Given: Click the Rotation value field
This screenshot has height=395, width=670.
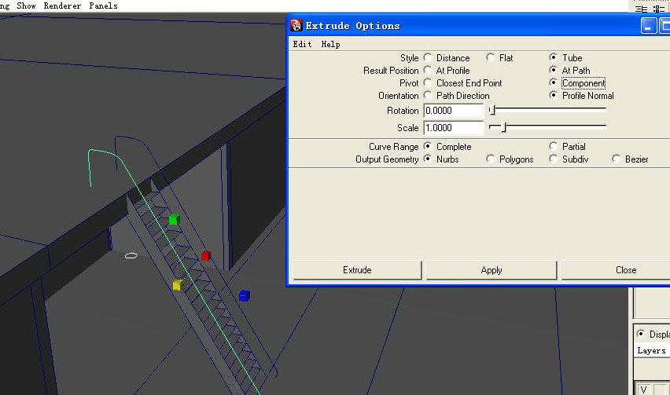Looking at the screenshot, I should [454, 111].
